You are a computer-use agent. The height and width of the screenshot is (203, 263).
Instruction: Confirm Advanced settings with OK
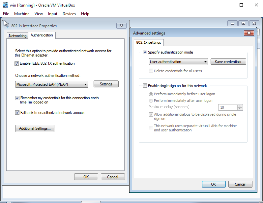[214, 184]
